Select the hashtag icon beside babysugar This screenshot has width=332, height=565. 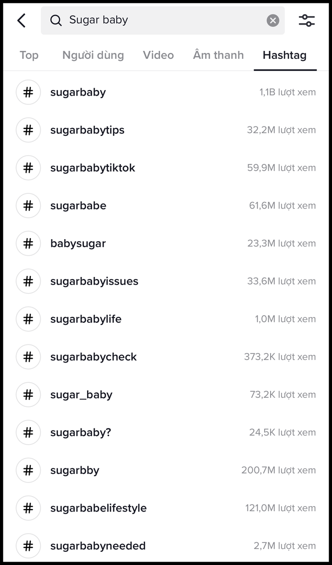click(x=28, y=243)
